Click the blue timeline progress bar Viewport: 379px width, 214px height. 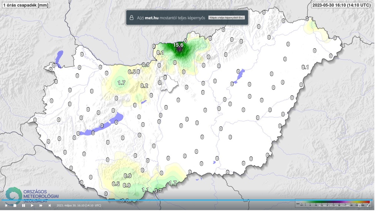coord(185,200)
